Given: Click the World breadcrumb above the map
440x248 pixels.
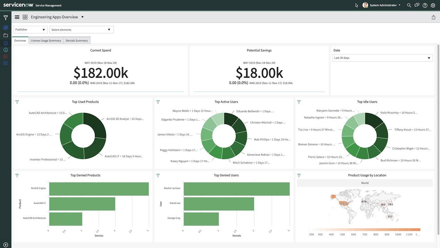Looking at the screenshot, I should pyautogui.click(x=365, y=183).
